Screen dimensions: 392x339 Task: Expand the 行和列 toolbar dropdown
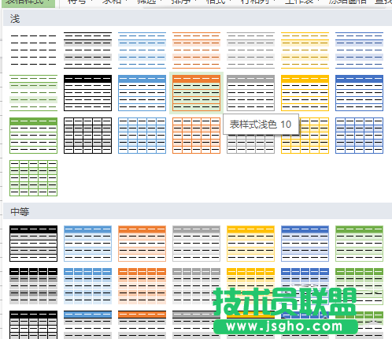(x=257, y=2)
